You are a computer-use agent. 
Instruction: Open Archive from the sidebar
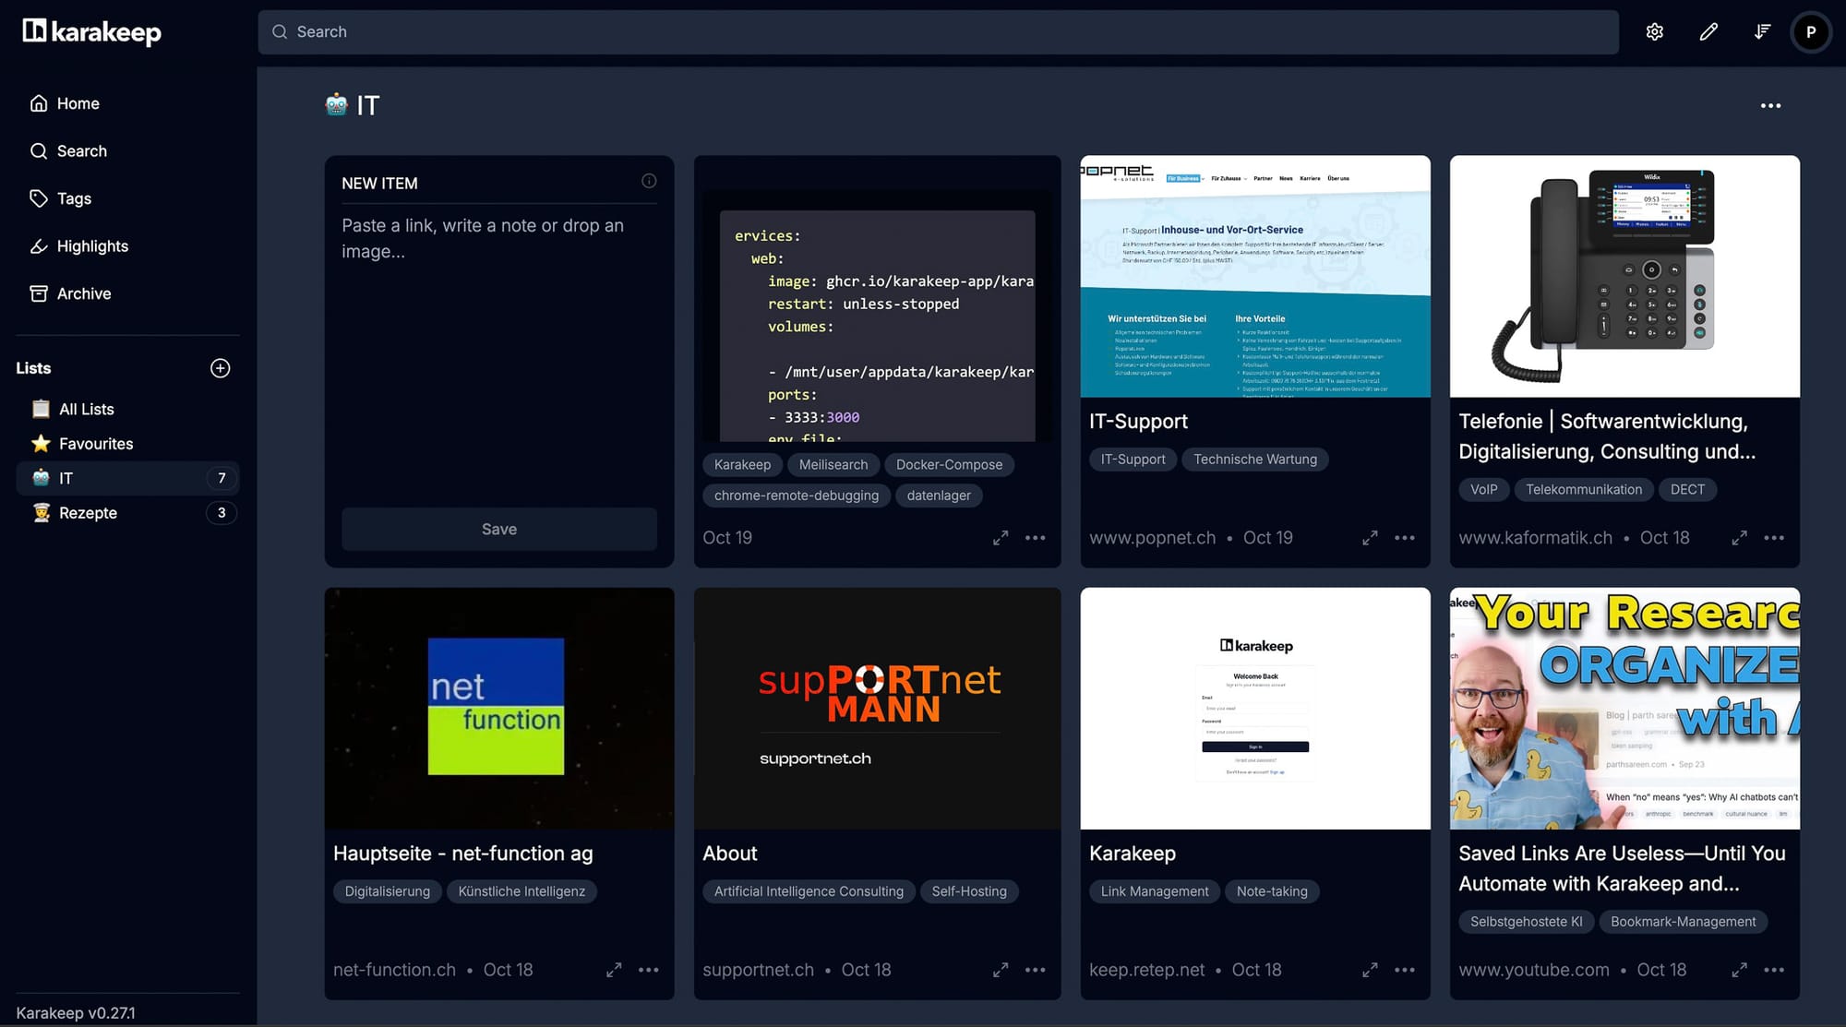pos(83,293)
